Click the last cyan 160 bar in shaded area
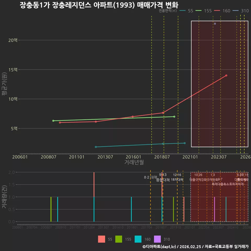 tap(226, 209)
